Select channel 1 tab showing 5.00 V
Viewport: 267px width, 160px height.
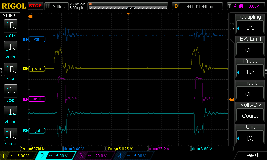pyautogui.click(x=18, y=156)
